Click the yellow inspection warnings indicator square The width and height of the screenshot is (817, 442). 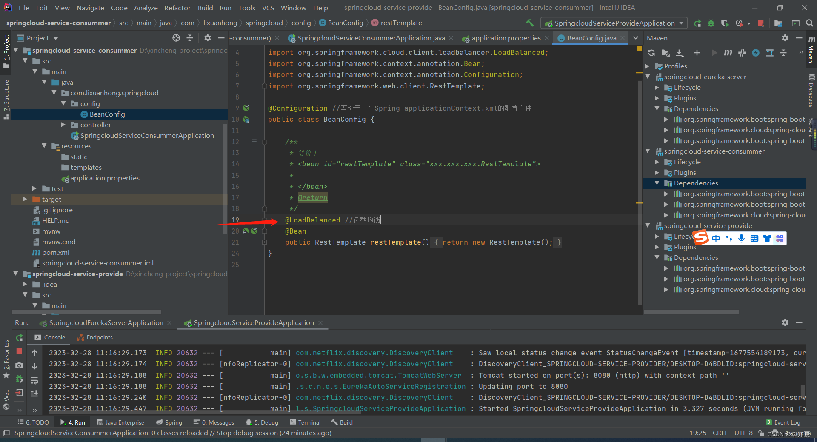click(639, 49)
